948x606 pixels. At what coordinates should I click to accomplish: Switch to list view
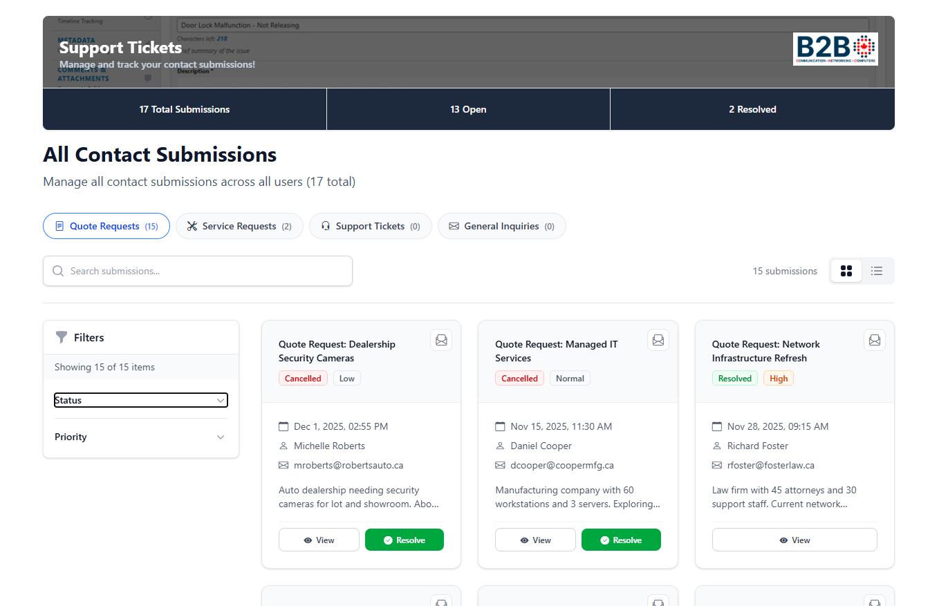point(877,271)
